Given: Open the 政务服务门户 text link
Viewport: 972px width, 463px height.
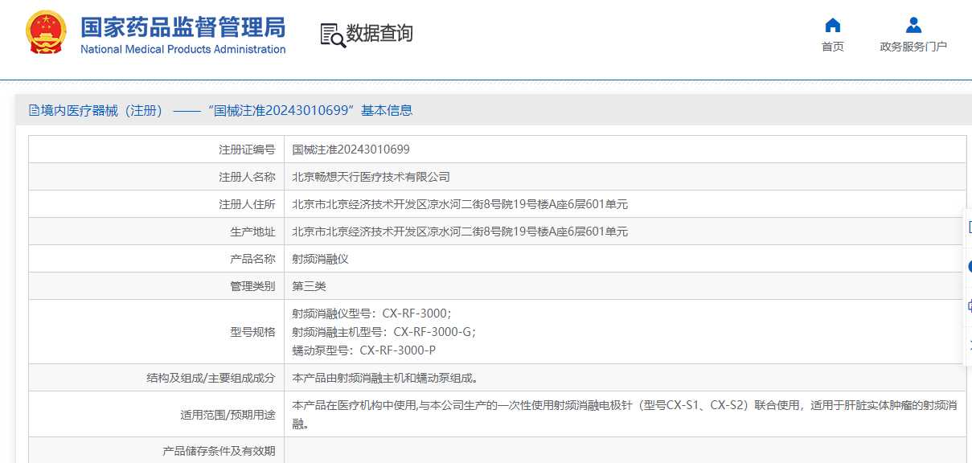Looking at the screenshot, I should (913, 47).
